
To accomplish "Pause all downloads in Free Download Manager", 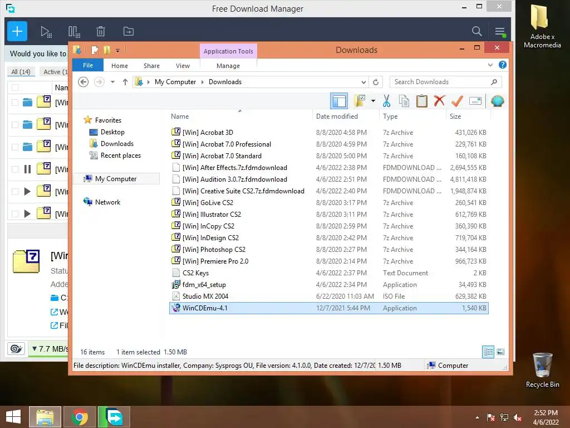I will point(74,32).
